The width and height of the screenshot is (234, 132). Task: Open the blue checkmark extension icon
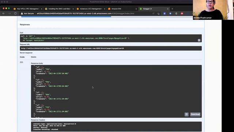[x=165, y=14]
